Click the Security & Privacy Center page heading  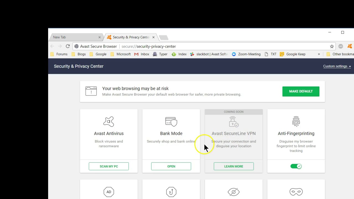[79, 66]
